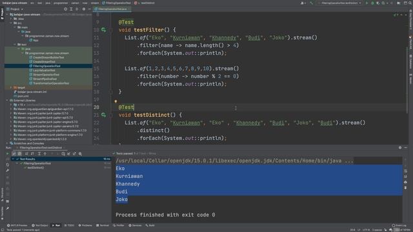This screenshot has width=413, height=232.
Task: Import tests from file icon
Action: (69, 153)
